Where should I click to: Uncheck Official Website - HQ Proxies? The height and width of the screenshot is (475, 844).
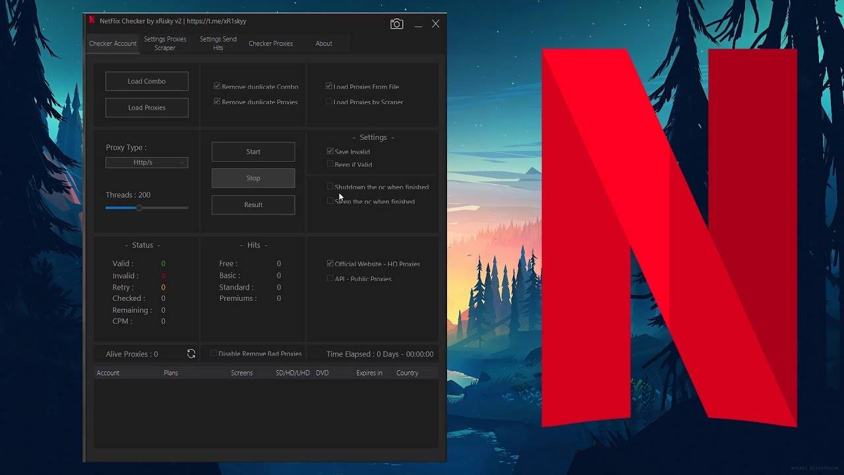tap(330, 263)
